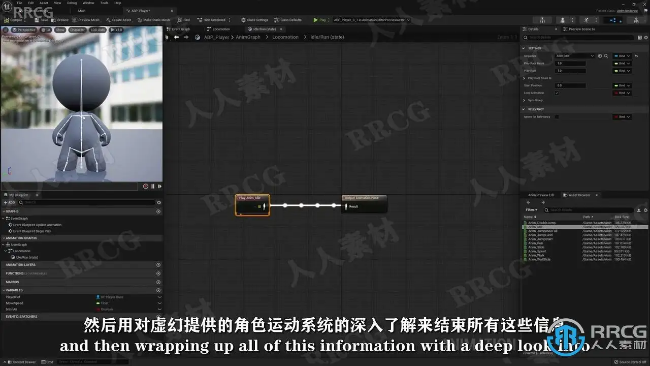Screen dimensions: 650x366
Task: Navigate back in graph history
Action: point(176,37)
